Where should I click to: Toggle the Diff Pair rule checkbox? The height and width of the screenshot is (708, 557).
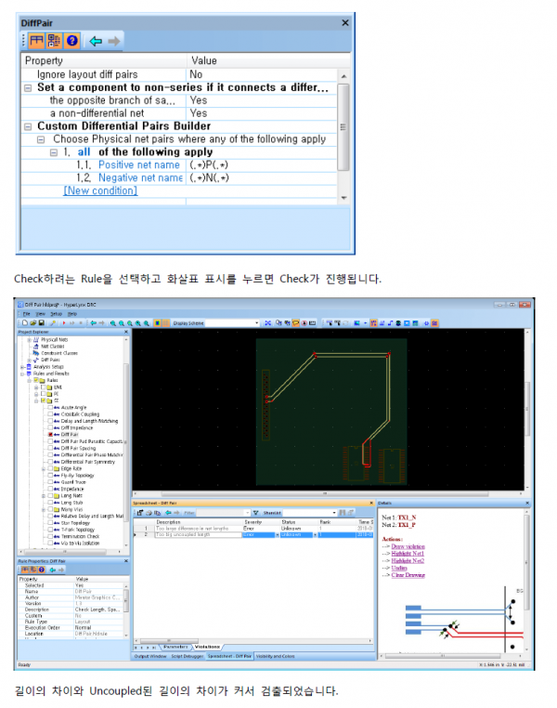pos(49,434)
